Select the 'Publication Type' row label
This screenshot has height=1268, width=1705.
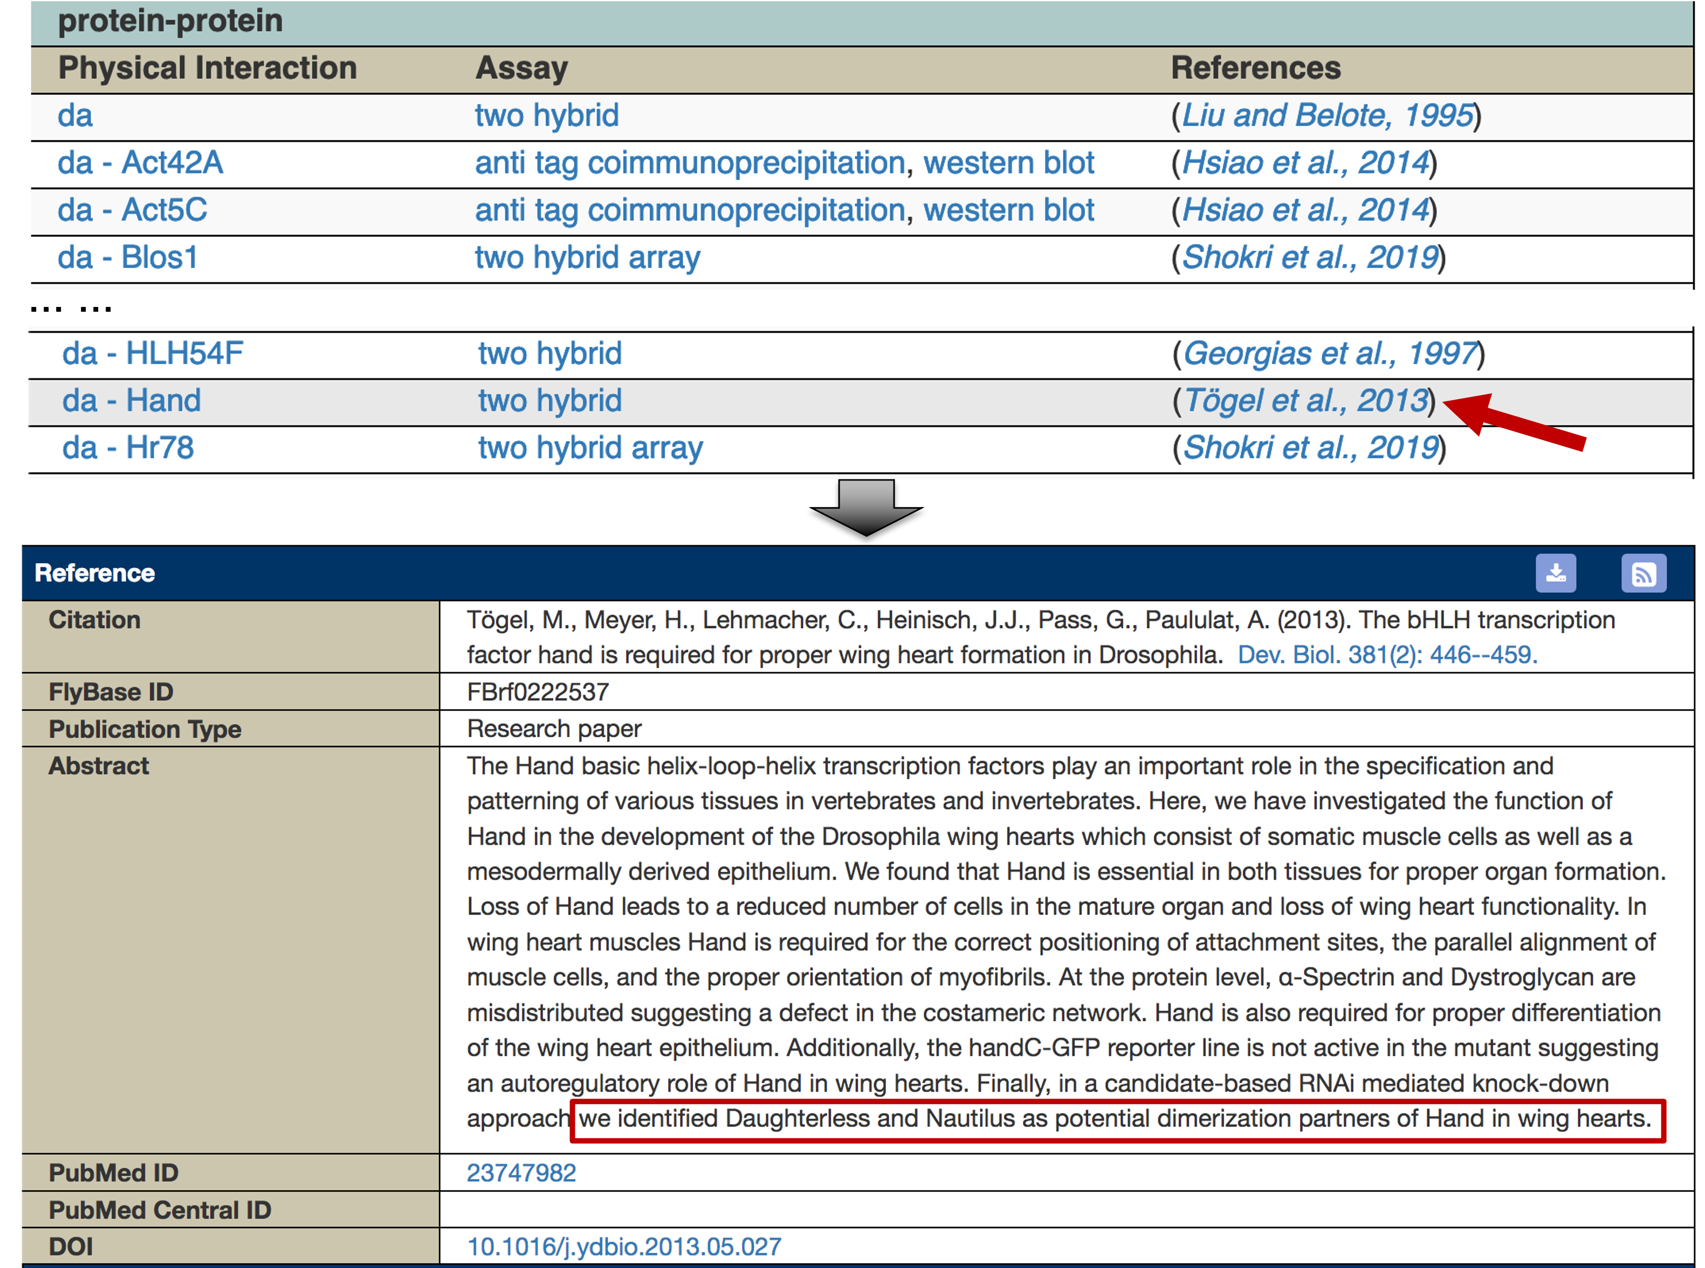pyautogui.click(x=145, y=729)
